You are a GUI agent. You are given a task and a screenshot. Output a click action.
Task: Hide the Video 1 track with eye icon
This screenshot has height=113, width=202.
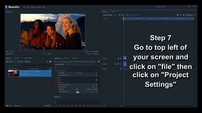[x=121, y=58]
